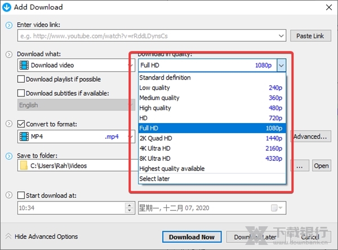This screenshot has height=250, width=338.
Task: Increase start time with the up spinner arrow
Action: [x=130, y=205]
